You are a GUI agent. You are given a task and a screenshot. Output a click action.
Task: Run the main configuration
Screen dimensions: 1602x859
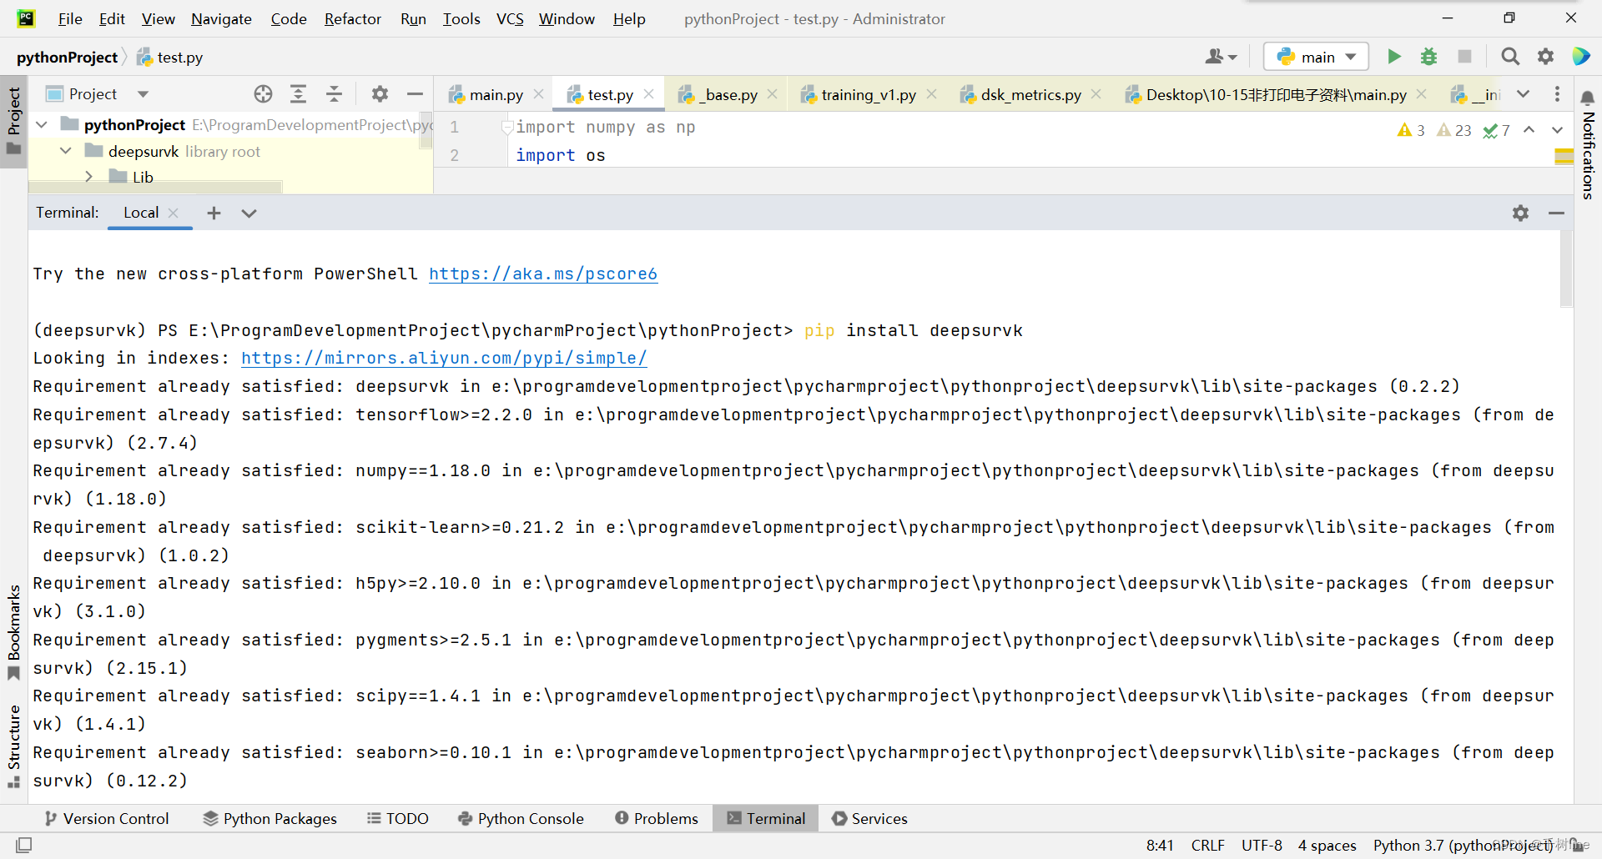pyautogui.click(x=1393, y=57)
